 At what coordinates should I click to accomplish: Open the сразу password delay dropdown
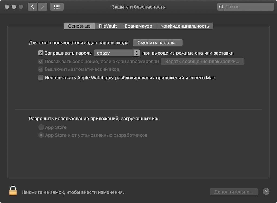pos(117,53)
